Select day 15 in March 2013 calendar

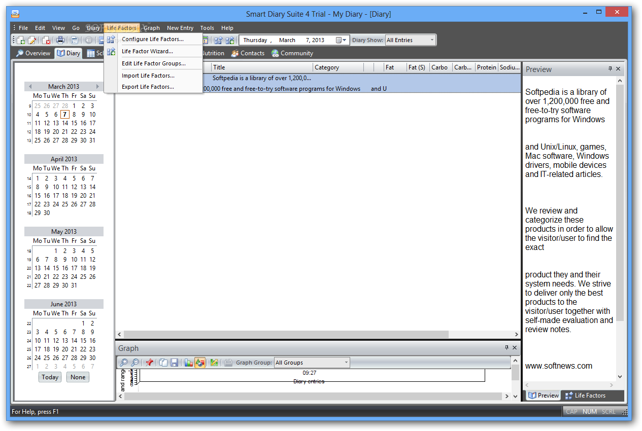[74, 123]
